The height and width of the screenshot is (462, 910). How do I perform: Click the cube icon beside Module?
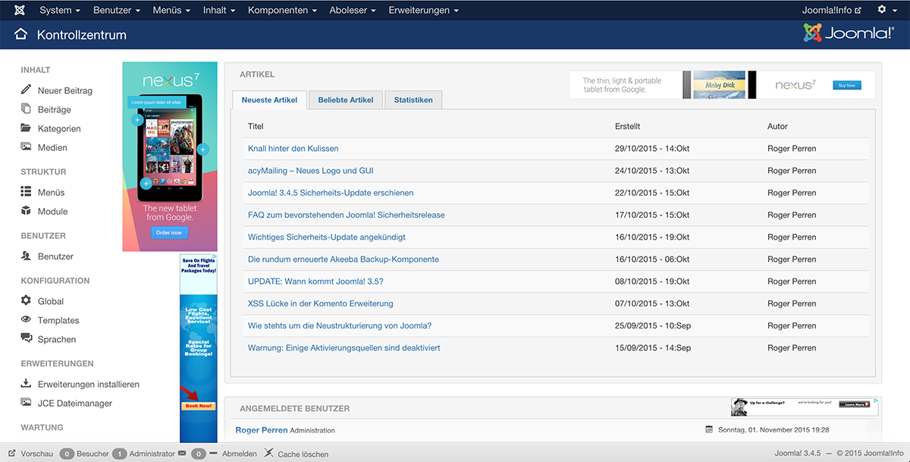[x=26, y=211]
